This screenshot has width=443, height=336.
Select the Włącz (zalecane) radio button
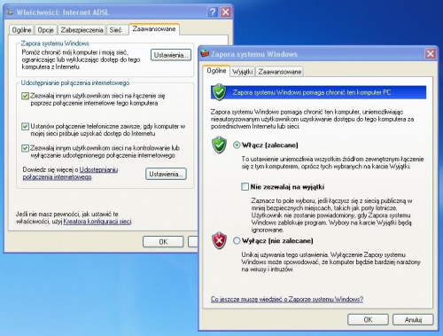click(x=237, y=145)
